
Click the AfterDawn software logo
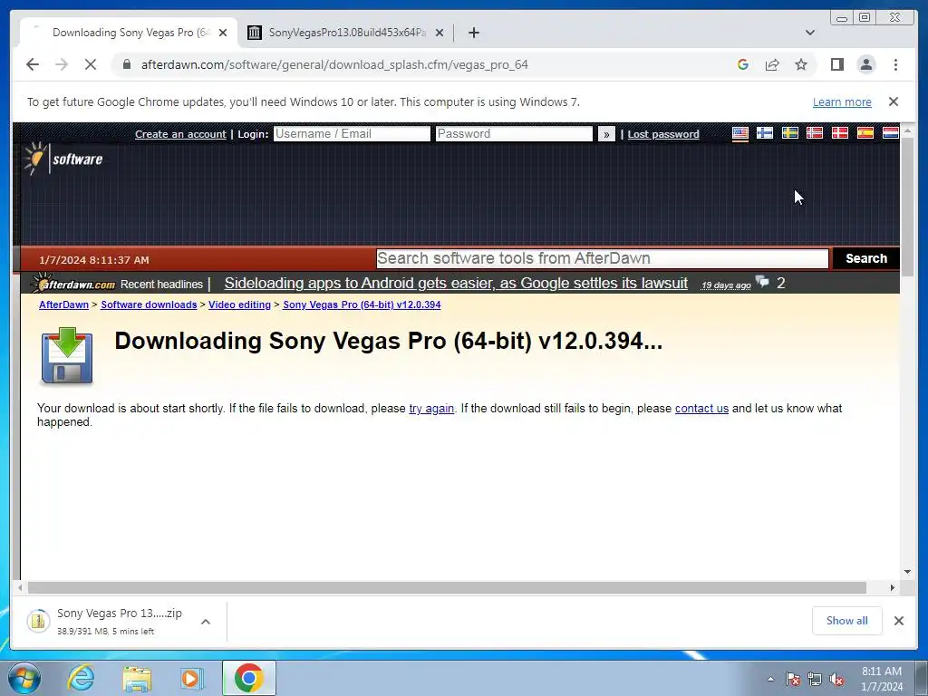pos(63,159)
